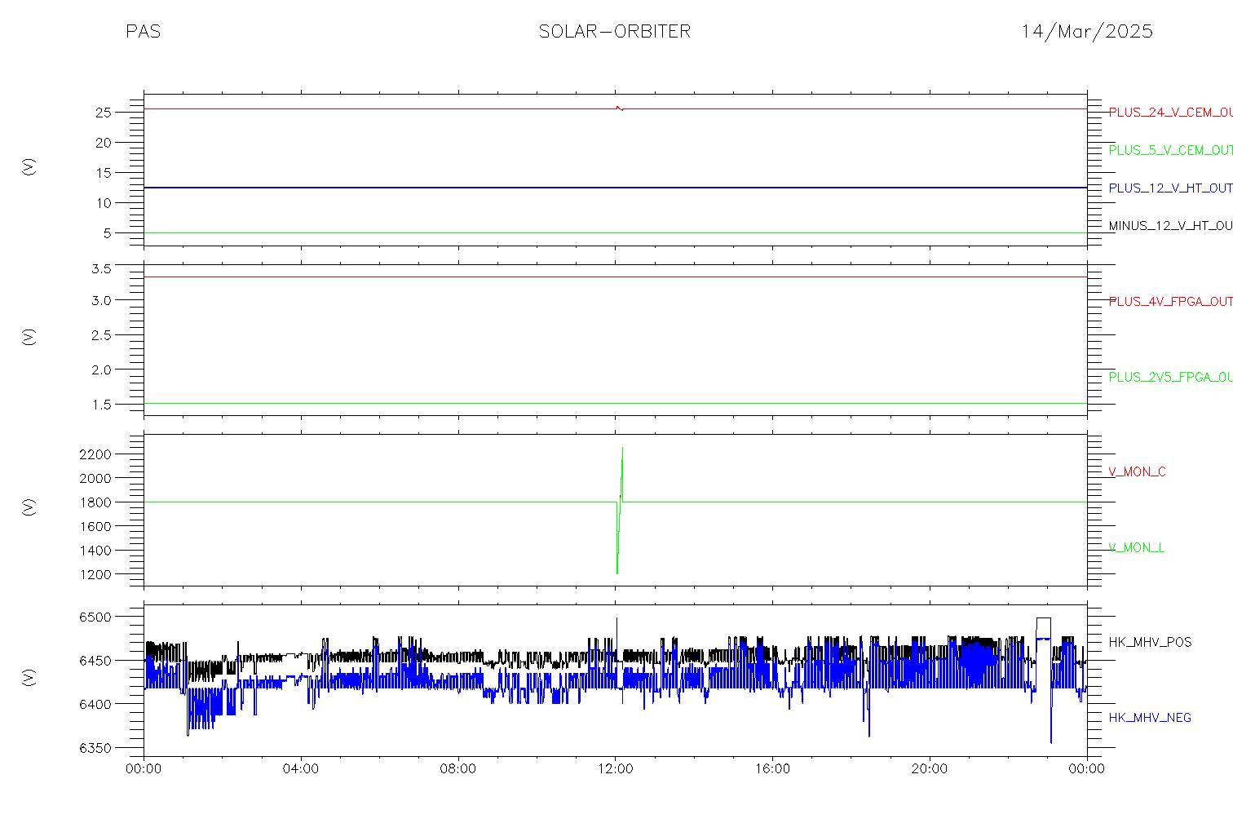Click the 6400 axis tick label
1233x832 pixels.
point(95,704)
